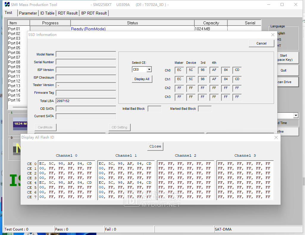Click Cancel in the SSD Information dialog
Image resolution: width=305 pixels, height=235 pixels.
click(x=261, y=43)
